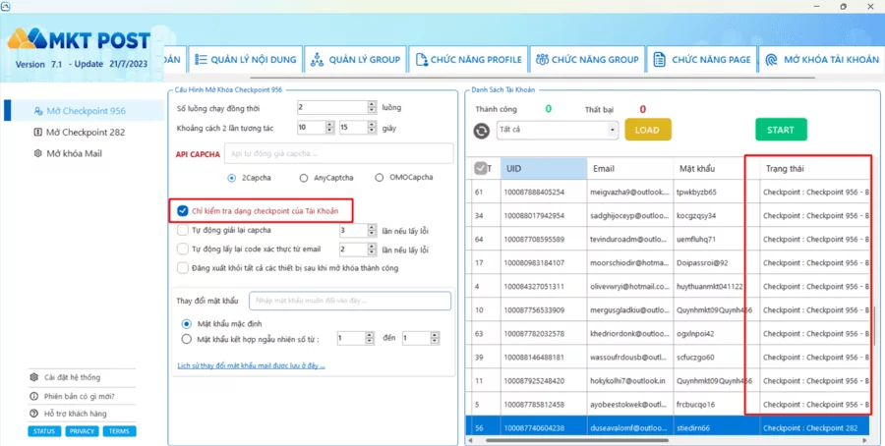Click the yellow LOAD button

[x=648, y=130]
